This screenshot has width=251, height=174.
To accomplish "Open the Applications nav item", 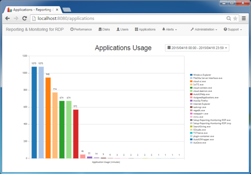I will (x=145, y=29).
